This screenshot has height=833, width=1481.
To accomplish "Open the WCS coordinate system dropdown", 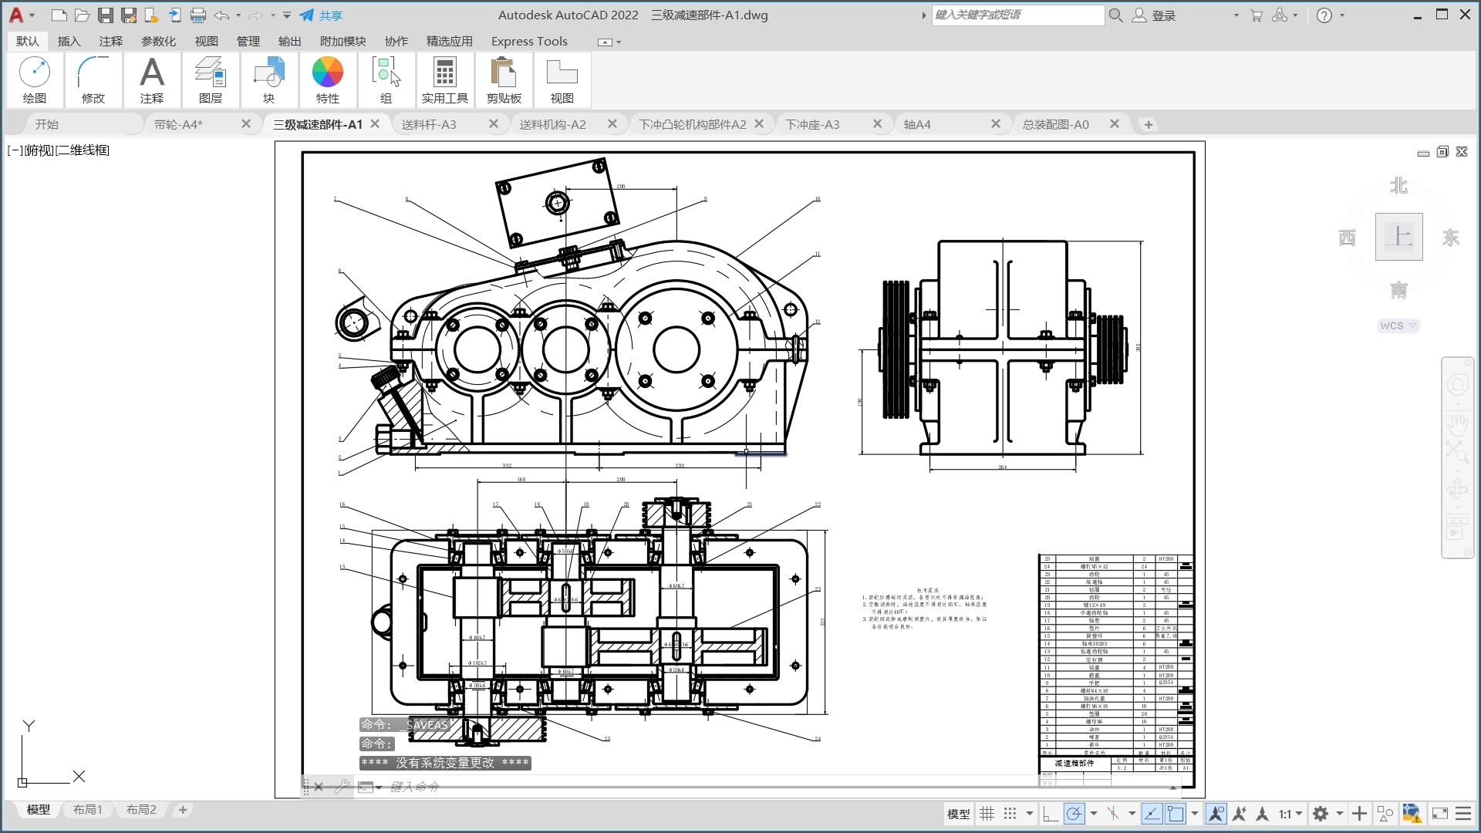I will pyautogui.click(x=1398, y=325).
